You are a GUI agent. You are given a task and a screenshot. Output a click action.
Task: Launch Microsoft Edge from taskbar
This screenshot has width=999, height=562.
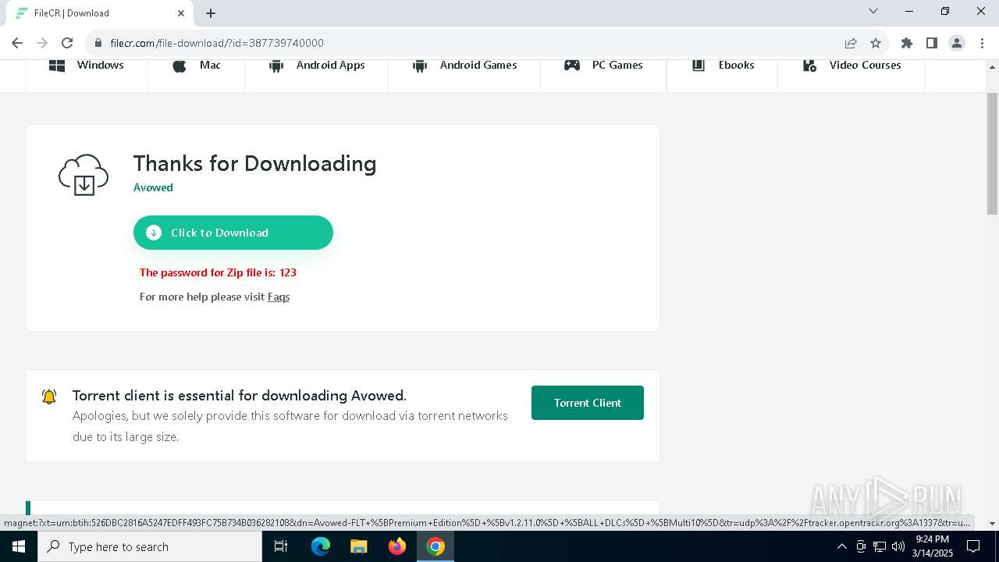pyautogui.click(x=321, y=546)
